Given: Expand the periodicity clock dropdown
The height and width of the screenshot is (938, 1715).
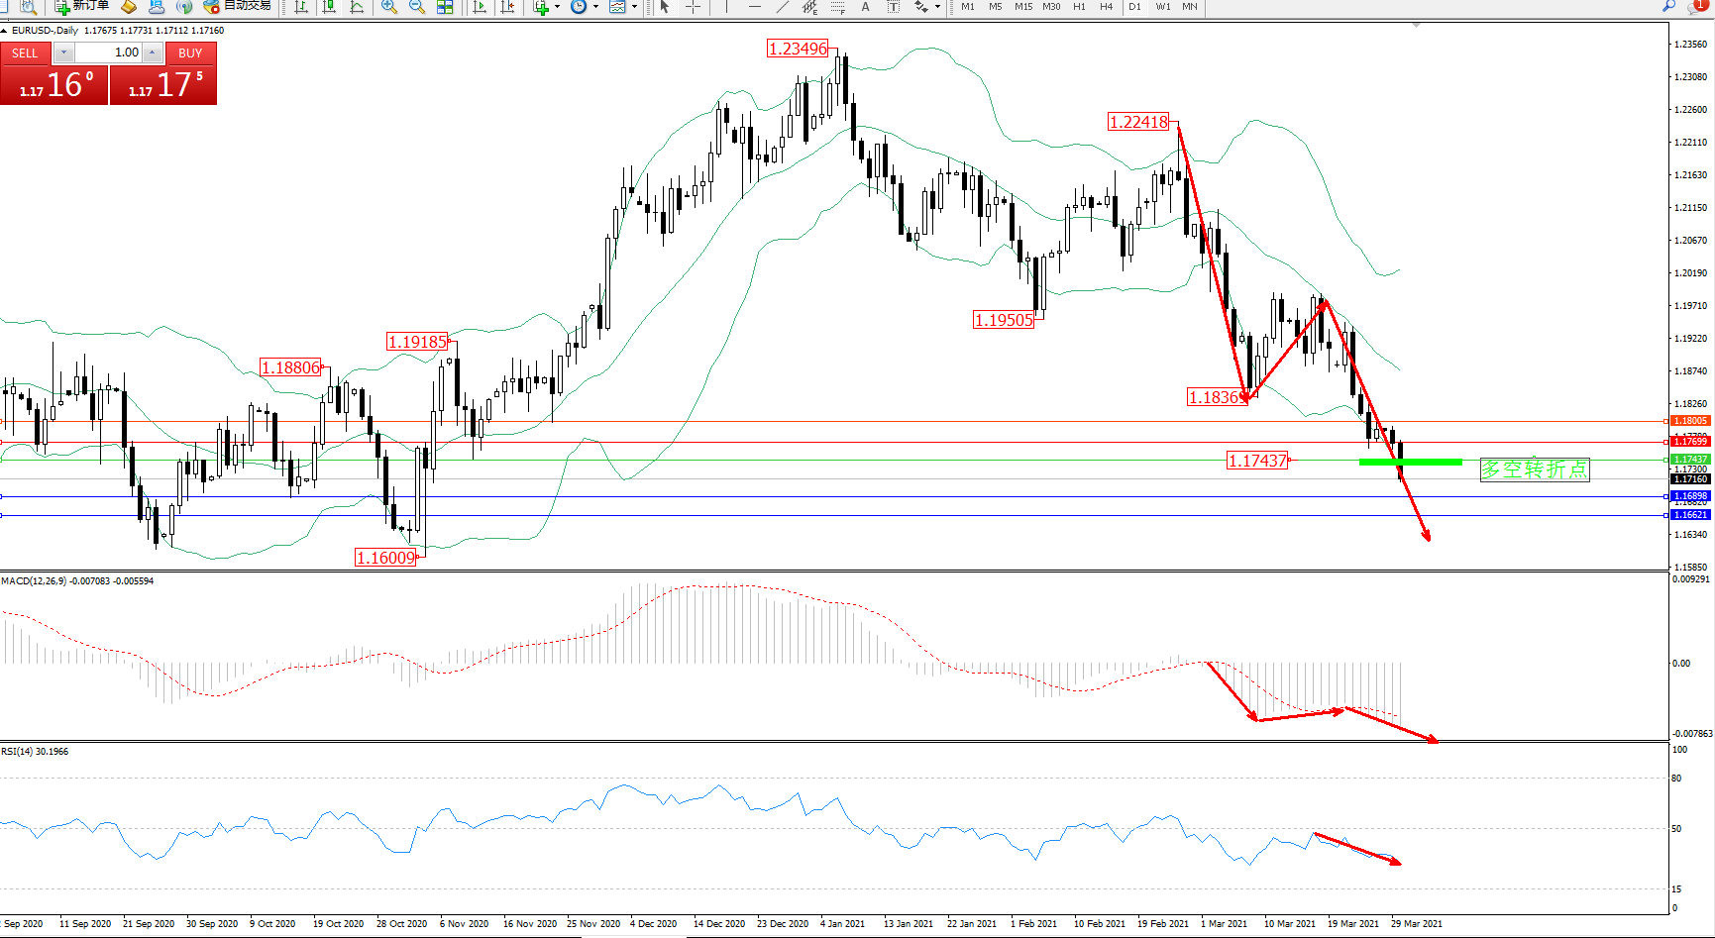Looking at the screenshot, I should tap(595, 7).
